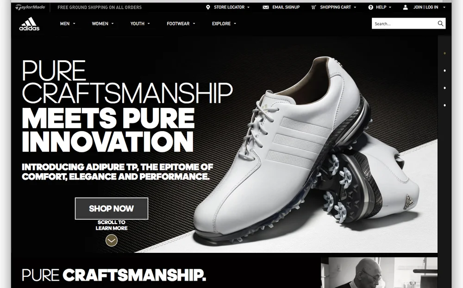The image size is (463, 288).
Task: Click the email signup envelope icon
Action: tap(266, 7)
